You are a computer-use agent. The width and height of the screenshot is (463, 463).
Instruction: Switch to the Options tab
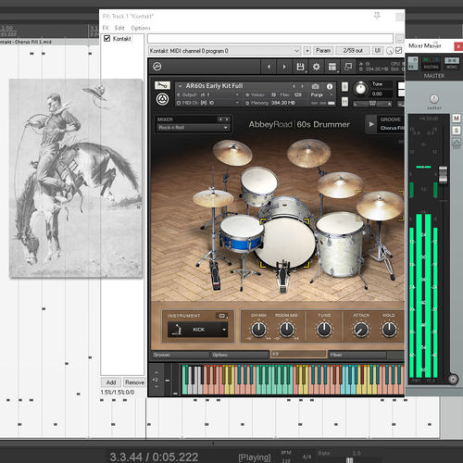tap(240, 355)
